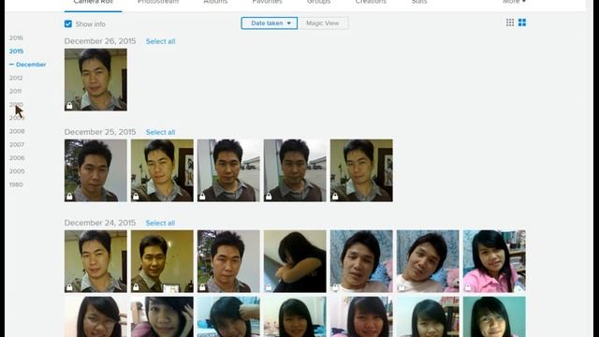Open the Albums tab
The height and width of the screenshot is (337, 599).
coord(215,2)
